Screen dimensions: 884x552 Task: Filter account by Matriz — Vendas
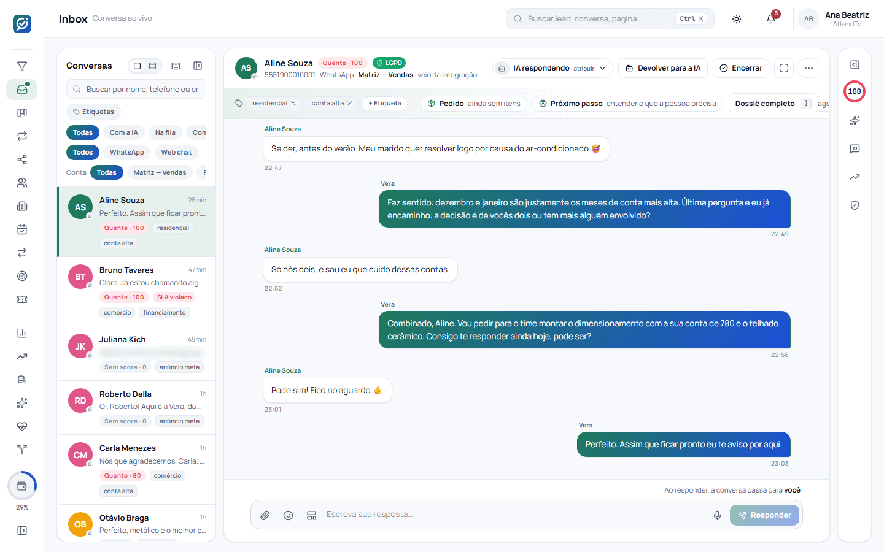(160, 172)
